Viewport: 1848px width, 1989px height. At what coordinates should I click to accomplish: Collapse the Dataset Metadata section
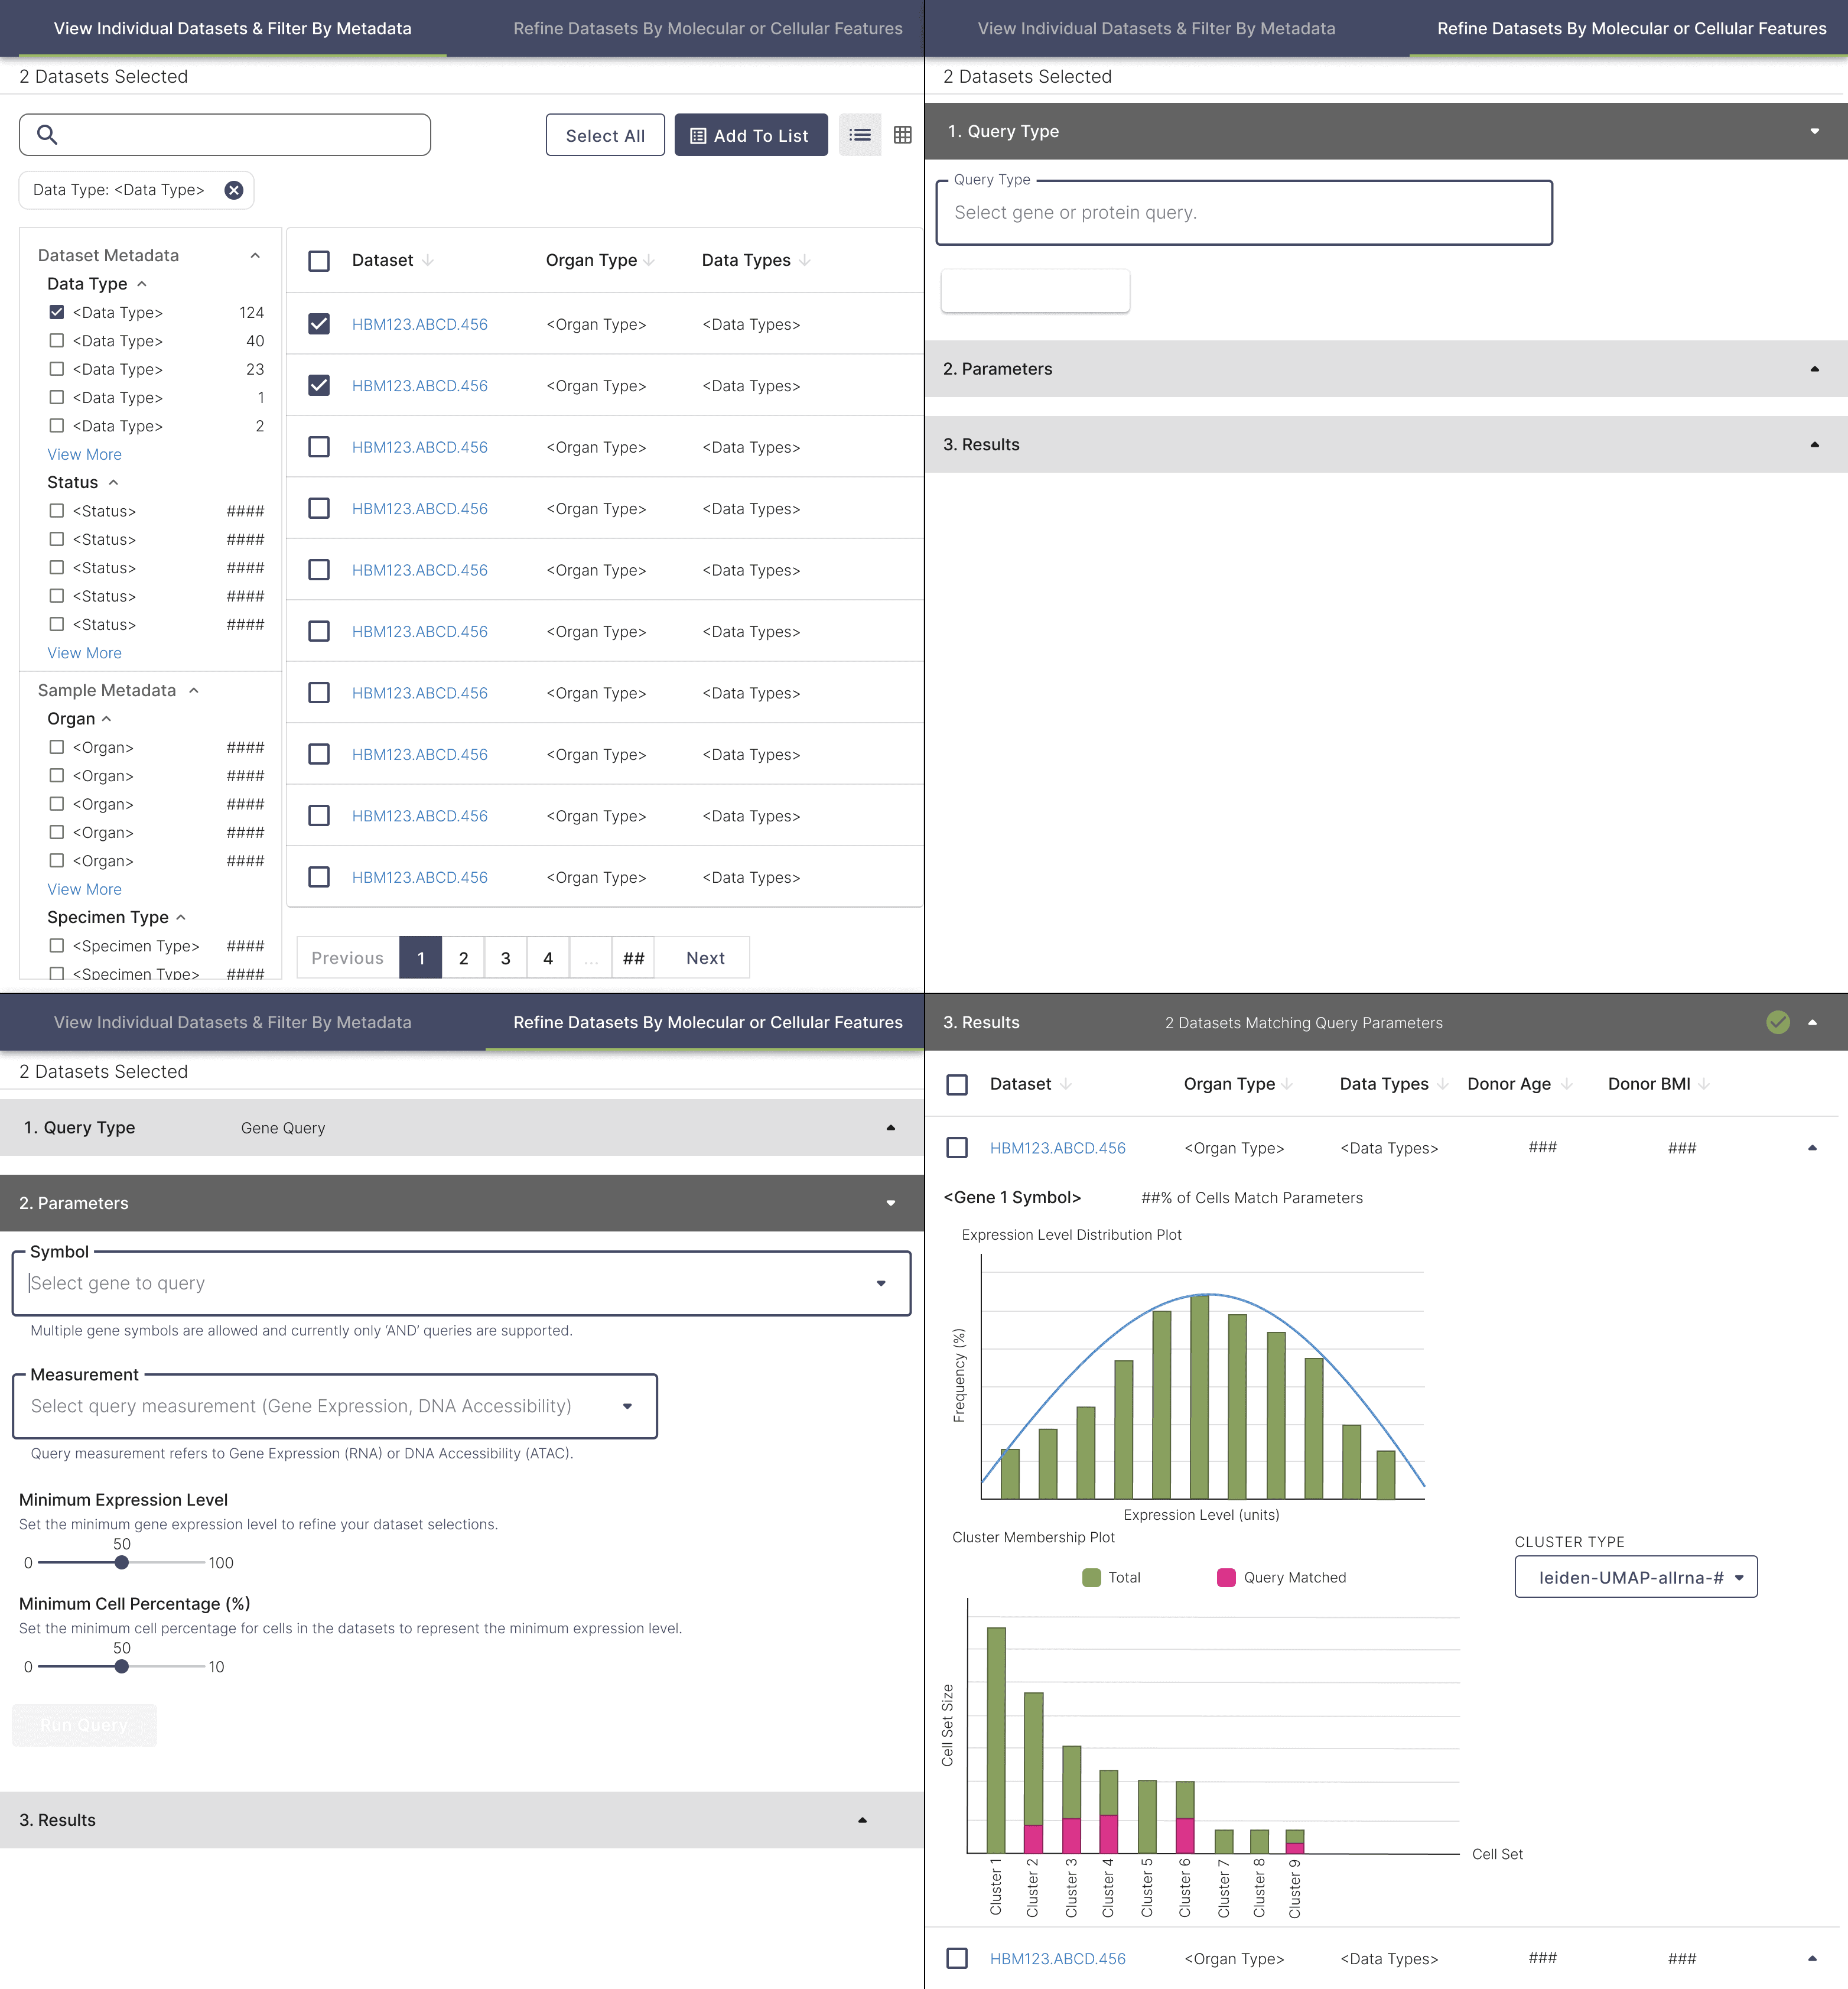tap(255, 255)
